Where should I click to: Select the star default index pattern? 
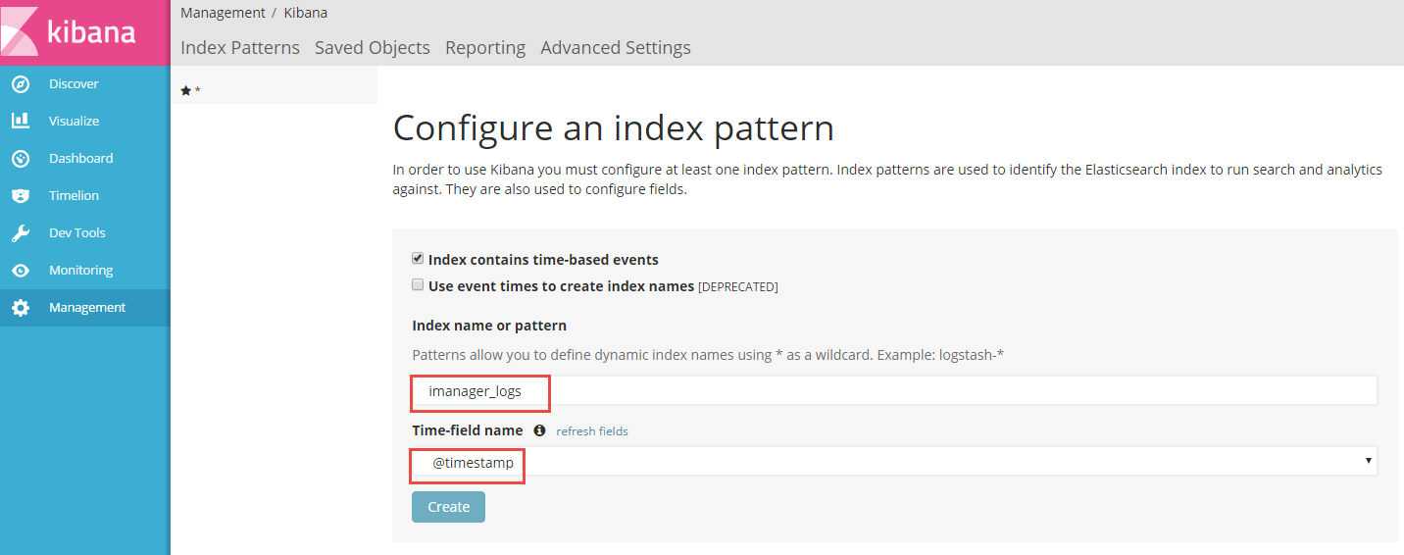[x=186, y=90]
